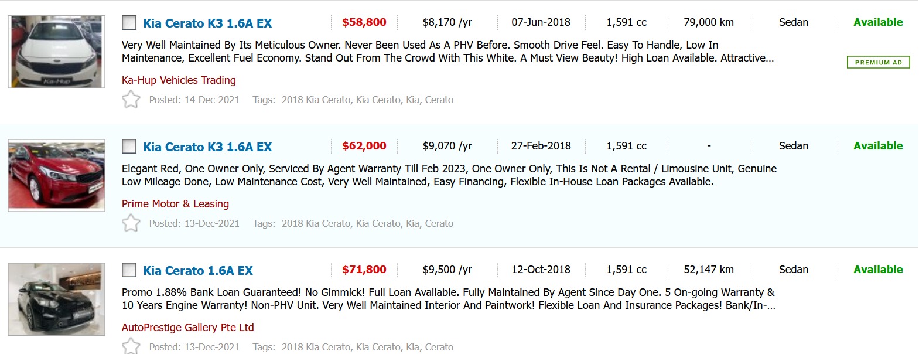The height and width of the screenshot is (354, 919).
Task: View the red Kia Cerato thumbnail
Action: coord(56,175)
